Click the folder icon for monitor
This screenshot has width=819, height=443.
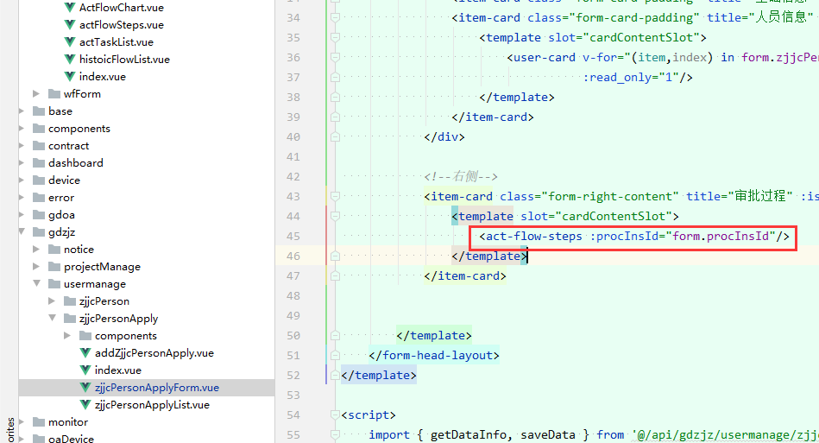click(38, 422)
